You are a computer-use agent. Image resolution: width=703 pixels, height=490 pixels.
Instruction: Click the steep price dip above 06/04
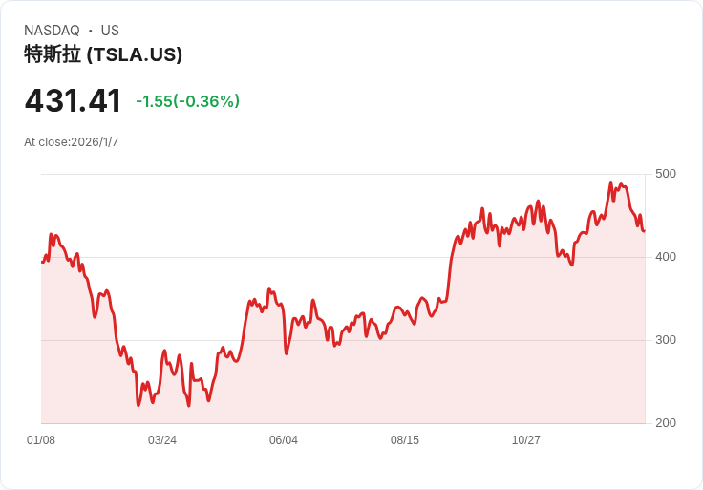287,353
